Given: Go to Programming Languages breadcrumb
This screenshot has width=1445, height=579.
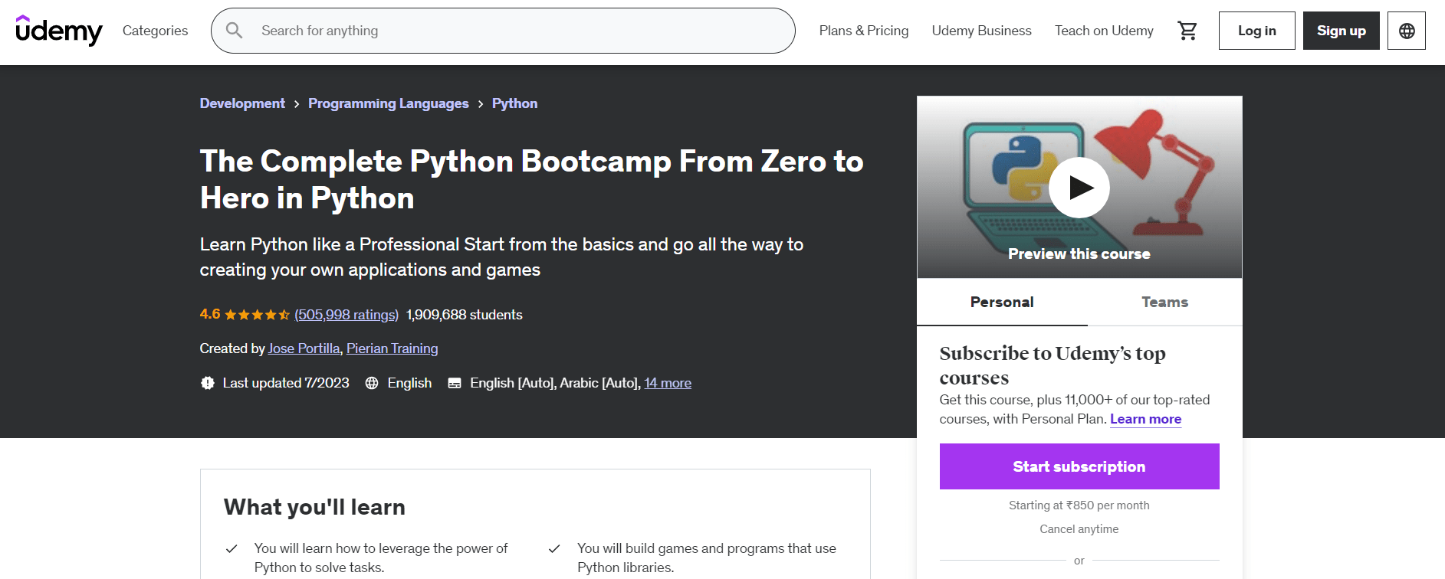Looking at the screenshot, I should tap(389, 103).
